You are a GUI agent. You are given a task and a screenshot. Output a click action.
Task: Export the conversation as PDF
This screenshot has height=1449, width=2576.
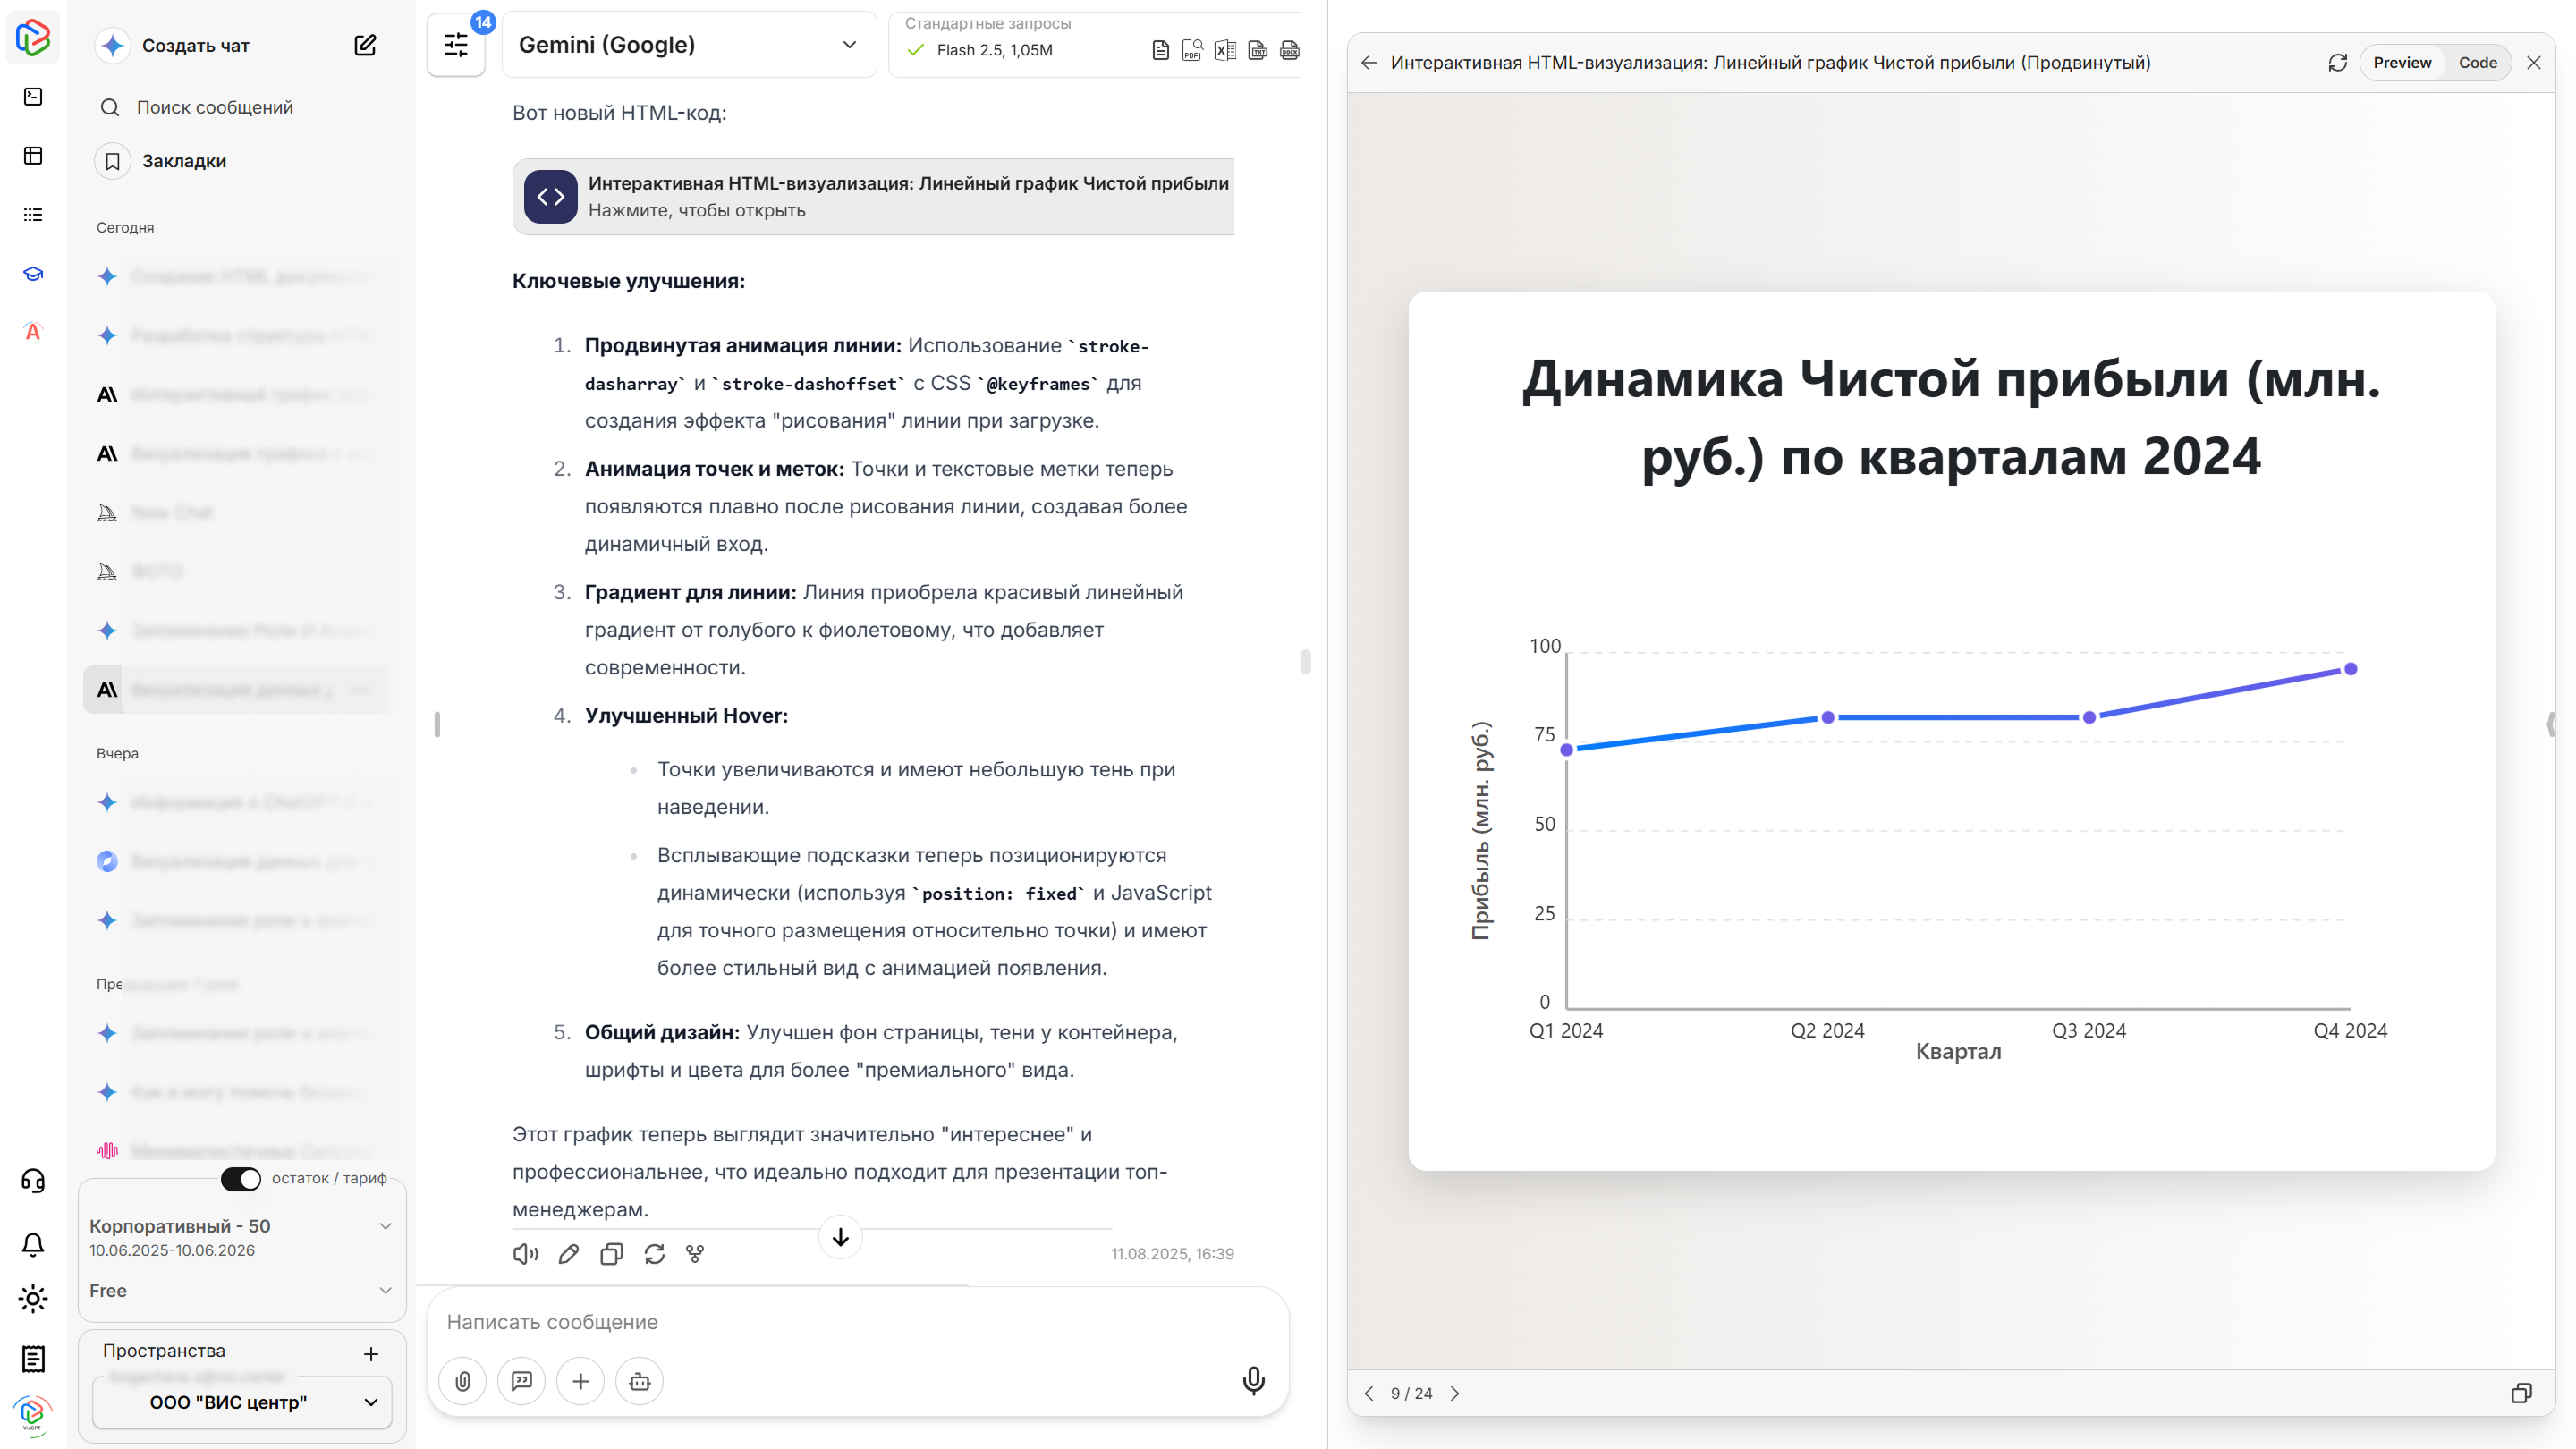[1191, 50]
